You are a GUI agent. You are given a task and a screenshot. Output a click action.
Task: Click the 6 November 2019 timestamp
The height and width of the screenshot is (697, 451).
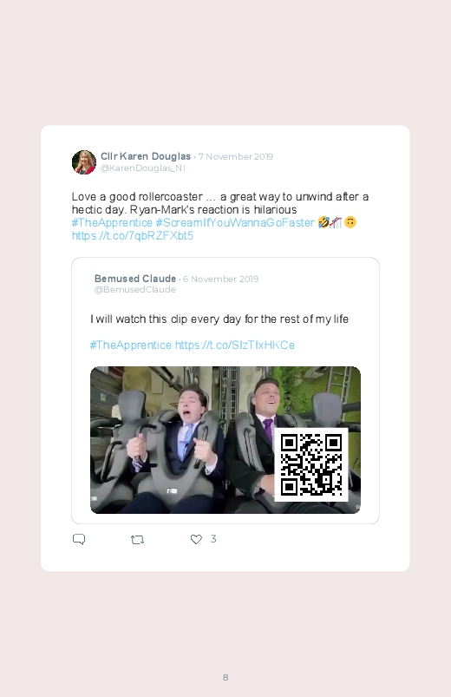(x=221, y=279)
